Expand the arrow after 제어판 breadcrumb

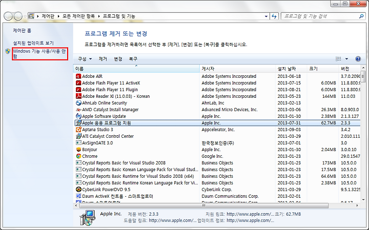[58, 16]
